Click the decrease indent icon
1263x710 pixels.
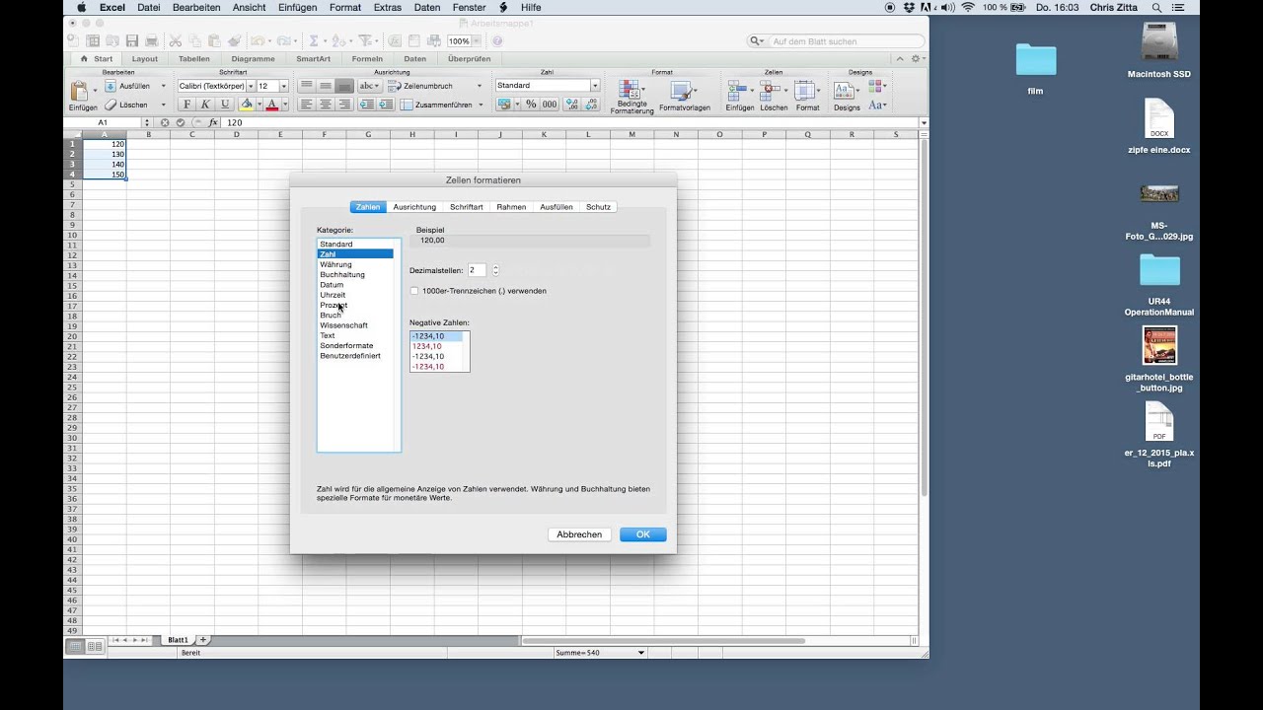[x=366, y=104]
